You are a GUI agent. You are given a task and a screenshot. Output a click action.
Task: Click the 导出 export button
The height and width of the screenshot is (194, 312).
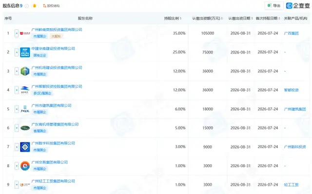pyautogui.click(x=274, y=5)
